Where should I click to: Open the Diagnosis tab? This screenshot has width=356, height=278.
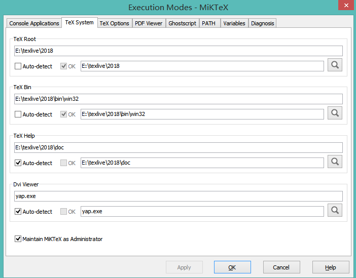[x=263, y=23]
